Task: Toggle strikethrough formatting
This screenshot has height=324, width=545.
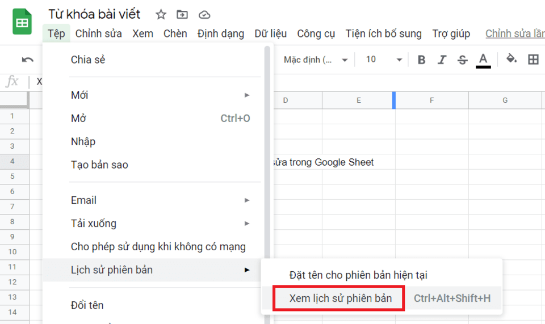Action: [462, 60]
